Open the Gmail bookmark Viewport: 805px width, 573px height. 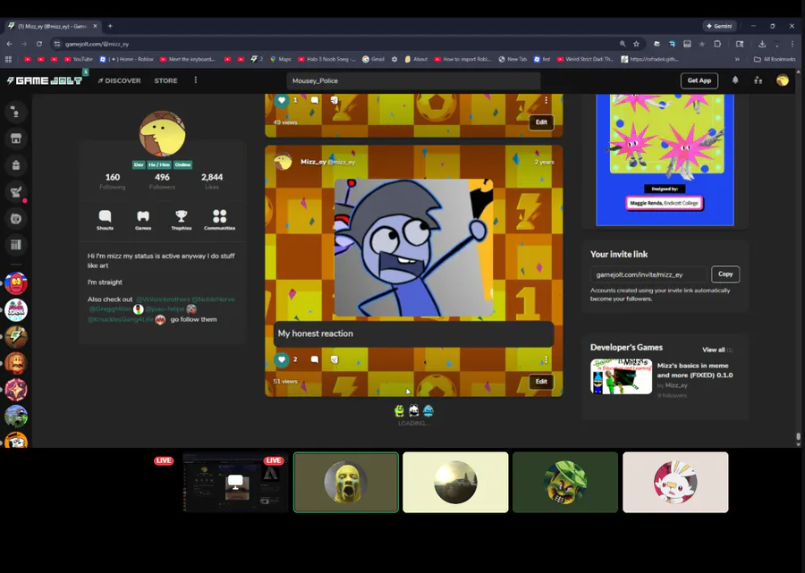(x=373, y=59)
